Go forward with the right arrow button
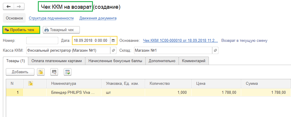Image resolution: width=291 pixels, height=117 pixels. [x=19, y=7]
